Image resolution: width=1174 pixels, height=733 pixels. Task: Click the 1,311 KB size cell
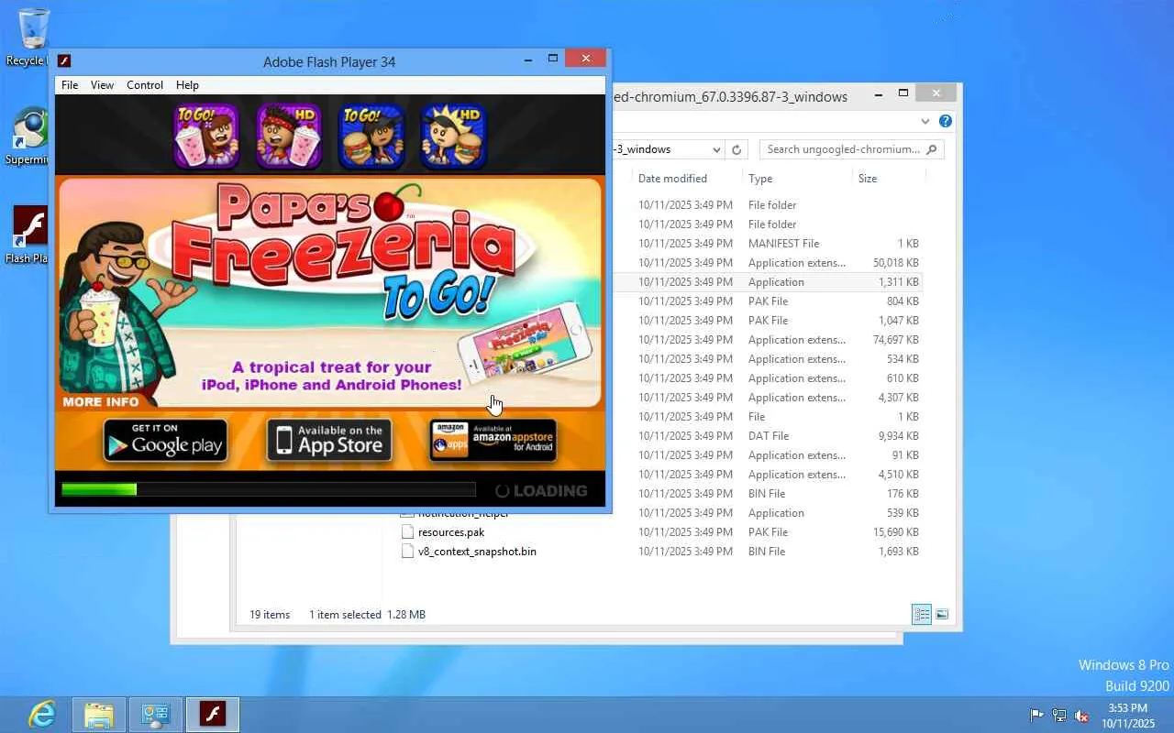(899, 282)
